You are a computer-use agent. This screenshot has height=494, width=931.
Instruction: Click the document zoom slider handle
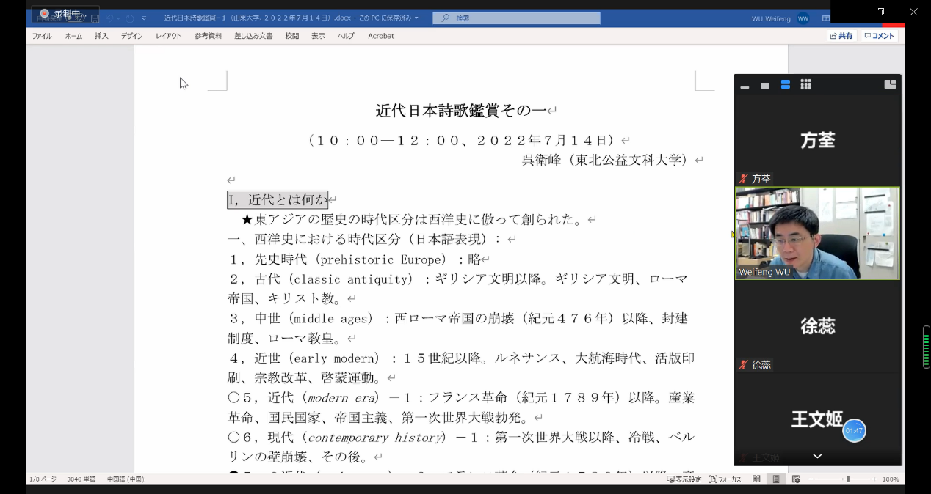(x=847, y=479)
